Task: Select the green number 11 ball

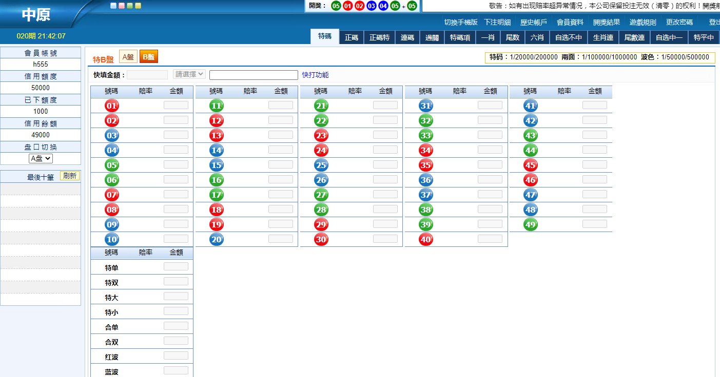Action: (216, 106)
